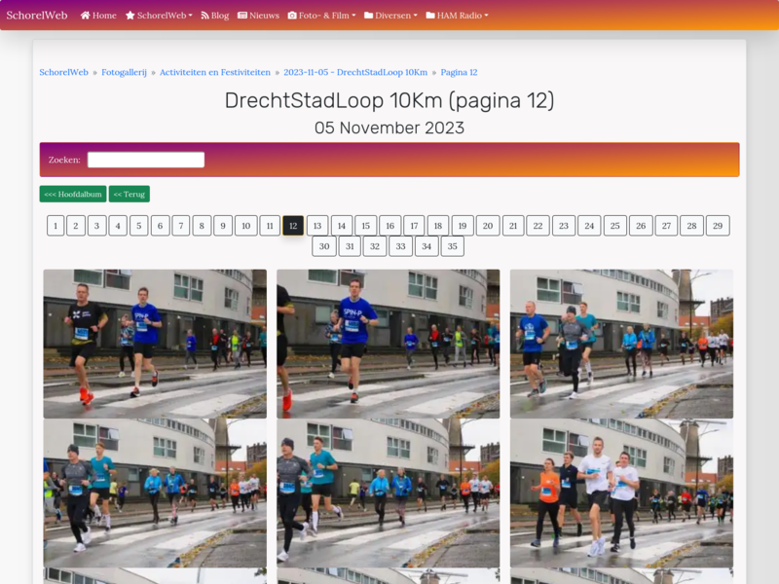
Task: Go to gallery page 10
Action: point(246,226)
